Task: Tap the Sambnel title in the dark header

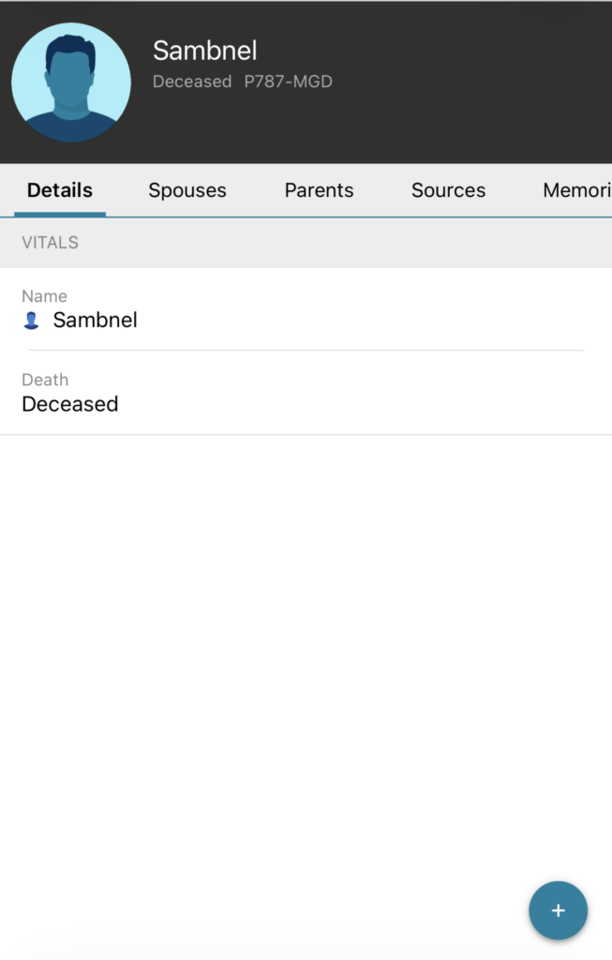Action: pos(205,51)
